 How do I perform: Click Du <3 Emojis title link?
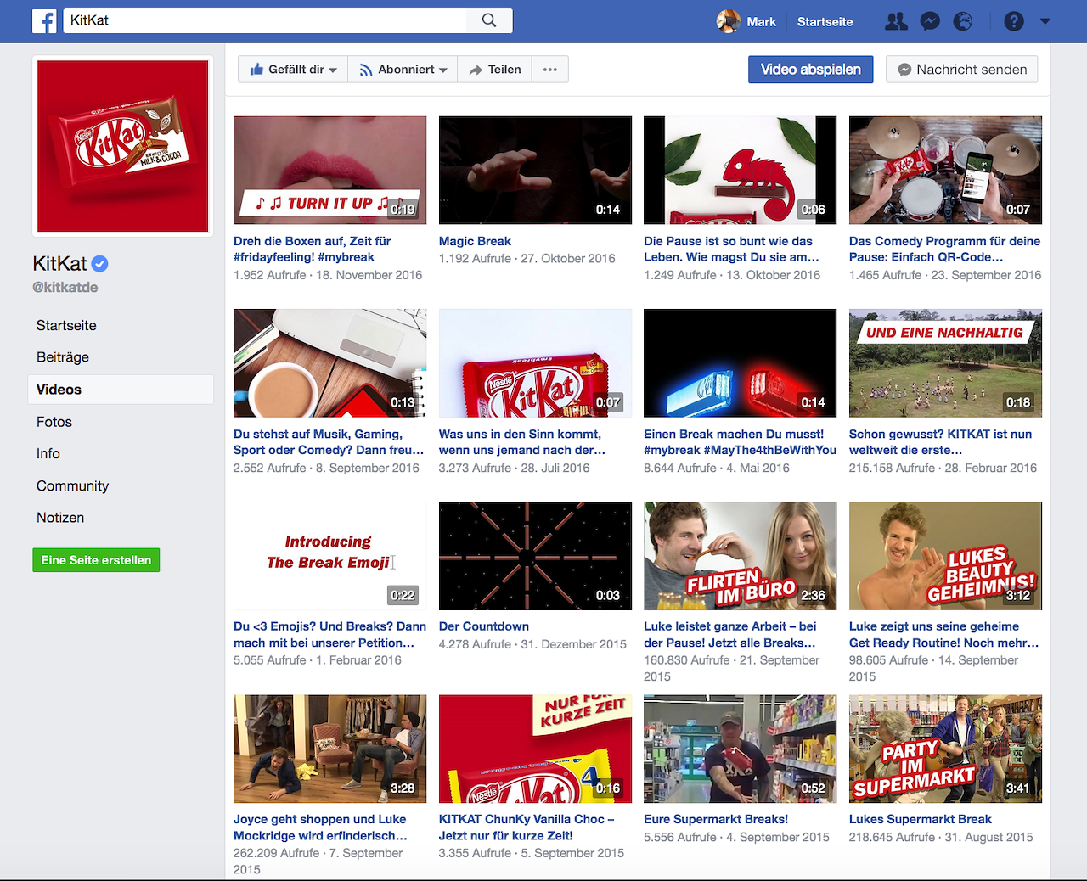[329, 634]
